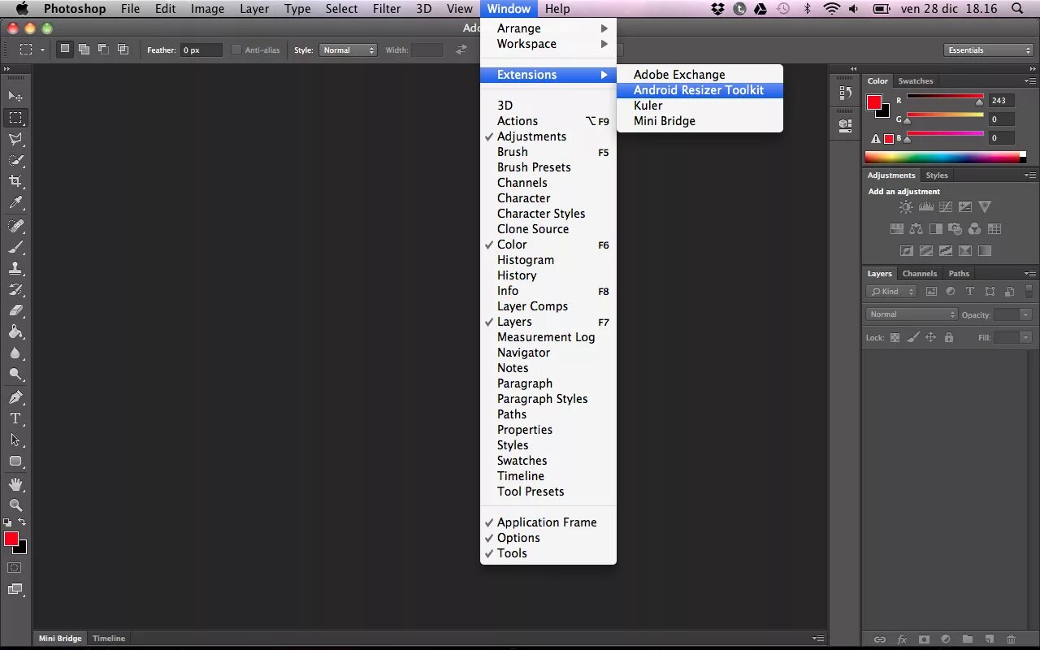Select the Eraser tool

(x=15, y=310)
